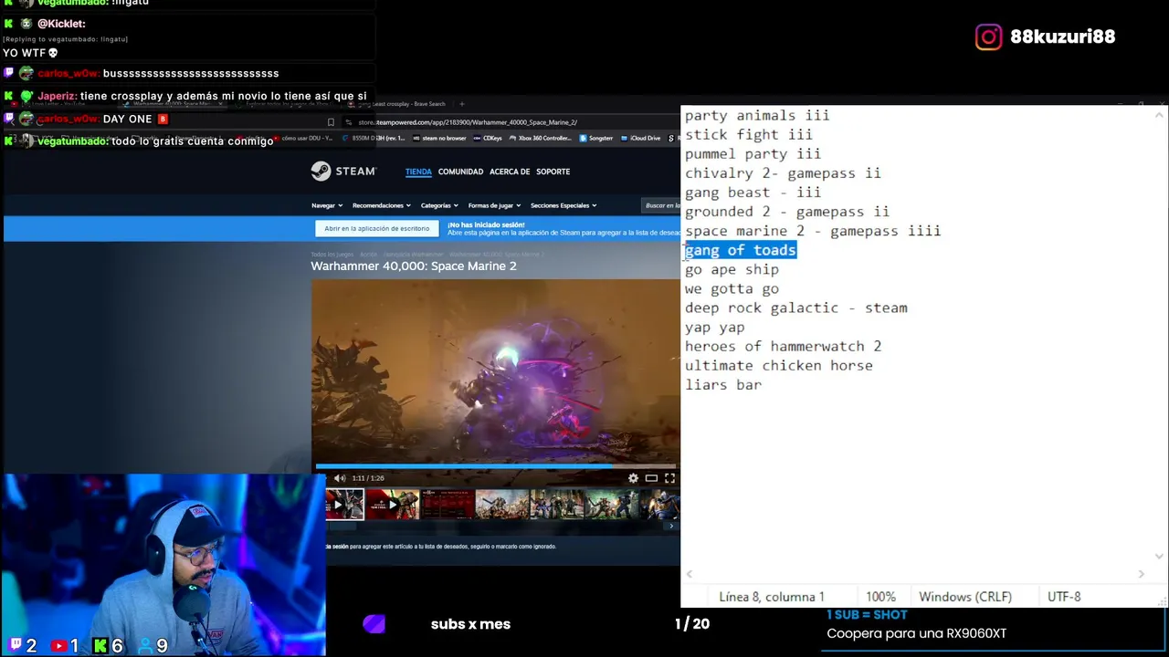Click the Windows (CRLF) status entry
Image resolution: width=1169 pixels, height=657 pixels.
tap(965, 597)
